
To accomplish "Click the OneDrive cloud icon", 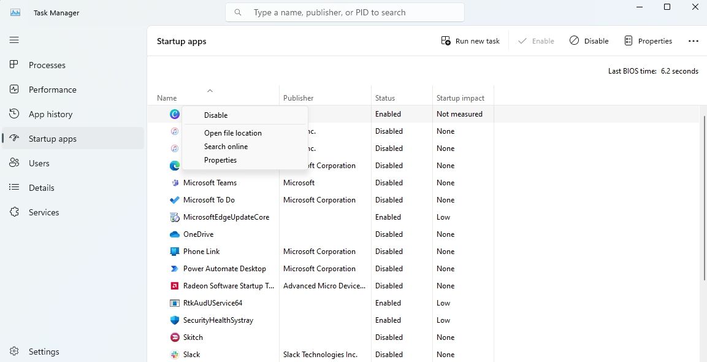I will coord(174,234).
